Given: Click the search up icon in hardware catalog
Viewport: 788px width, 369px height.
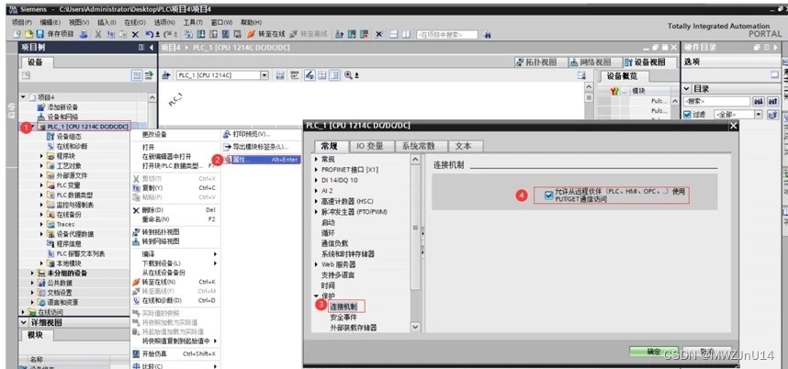Looking at the screenshot, I should click(773, 101).
